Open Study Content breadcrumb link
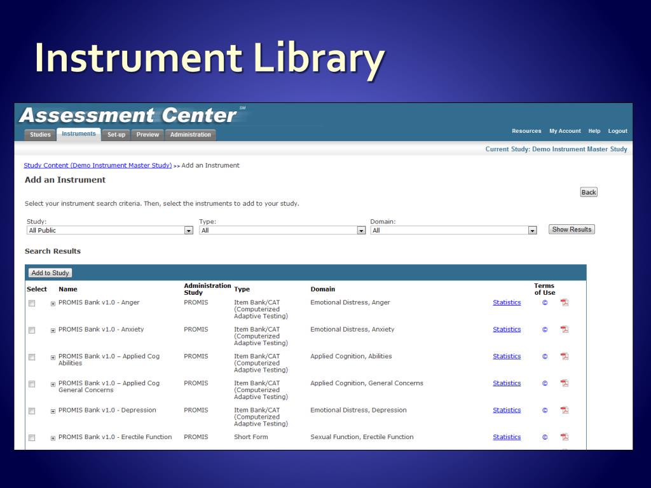This screenshot has width=651, height=488. 97,165
